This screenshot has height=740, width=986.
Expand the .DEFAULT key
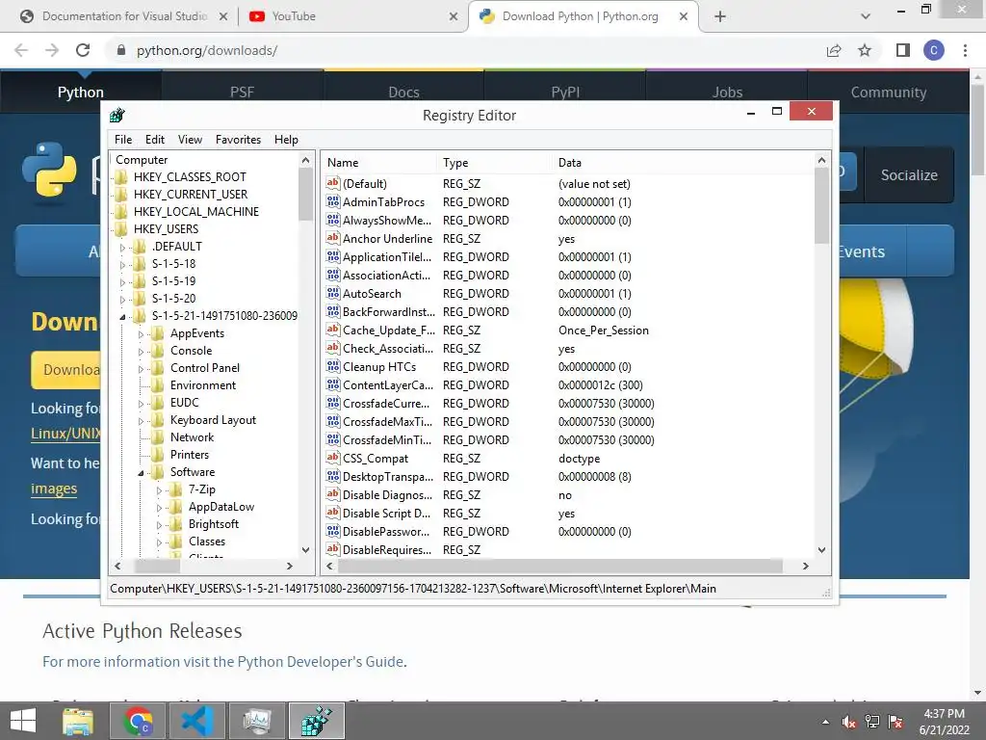coord(122,247)
